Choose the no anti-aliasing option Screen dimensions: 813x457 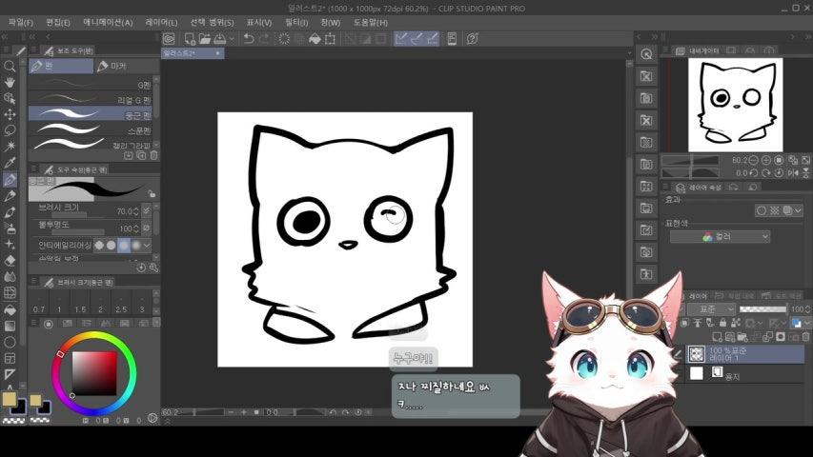pos(98,245)
